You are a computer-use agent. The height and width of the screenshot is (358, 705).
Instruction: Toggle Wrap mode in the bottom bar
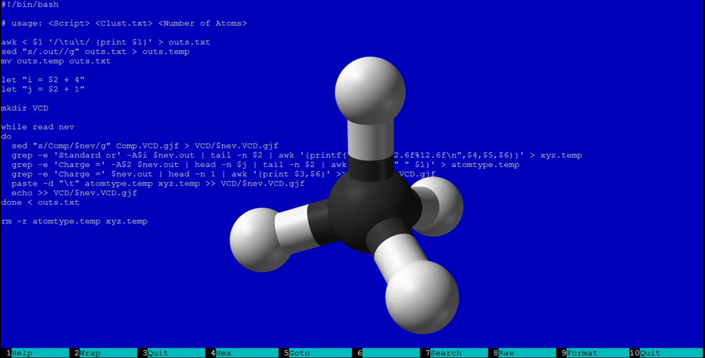(x=90, y=353)
